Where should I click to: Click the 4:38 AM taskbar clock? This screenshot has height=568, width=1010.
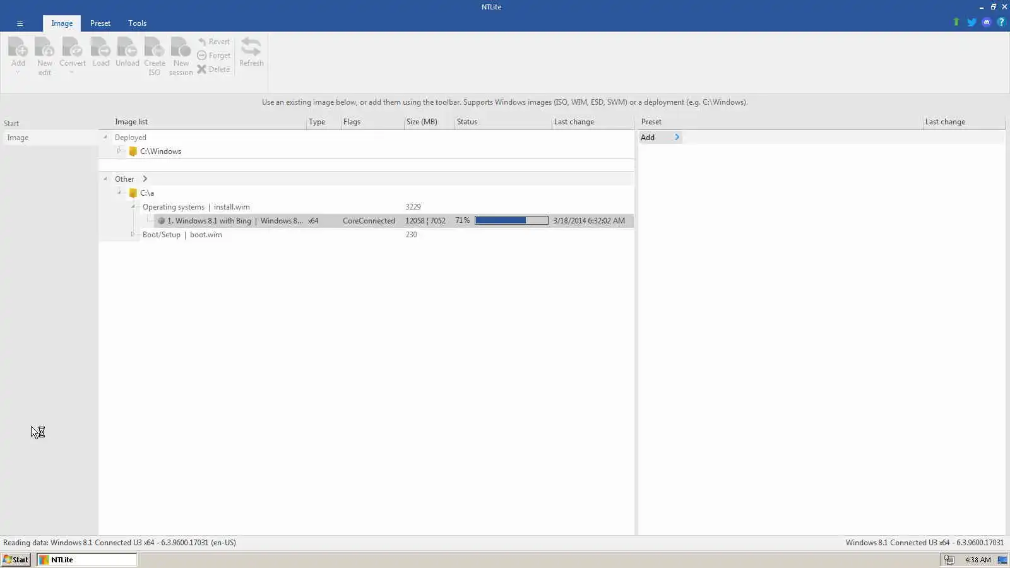click(978, 560)
